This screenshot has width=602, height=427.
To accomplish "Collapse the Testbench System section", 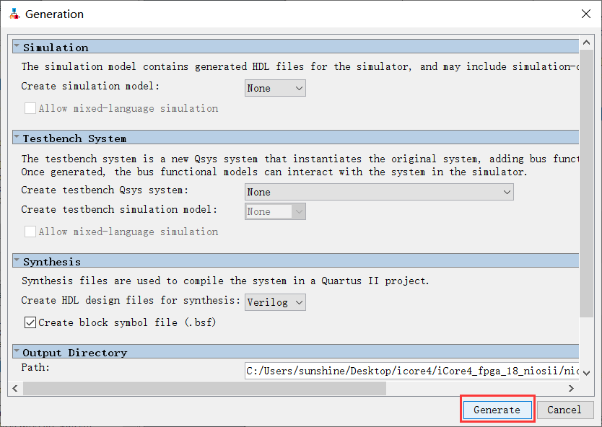I will pos(17,138).
